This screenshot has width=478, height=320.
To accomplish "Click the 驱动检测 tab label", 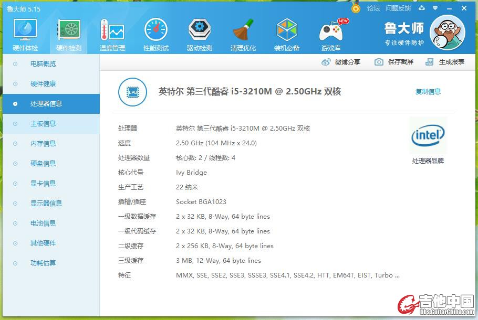I will [x=200, y=48].
